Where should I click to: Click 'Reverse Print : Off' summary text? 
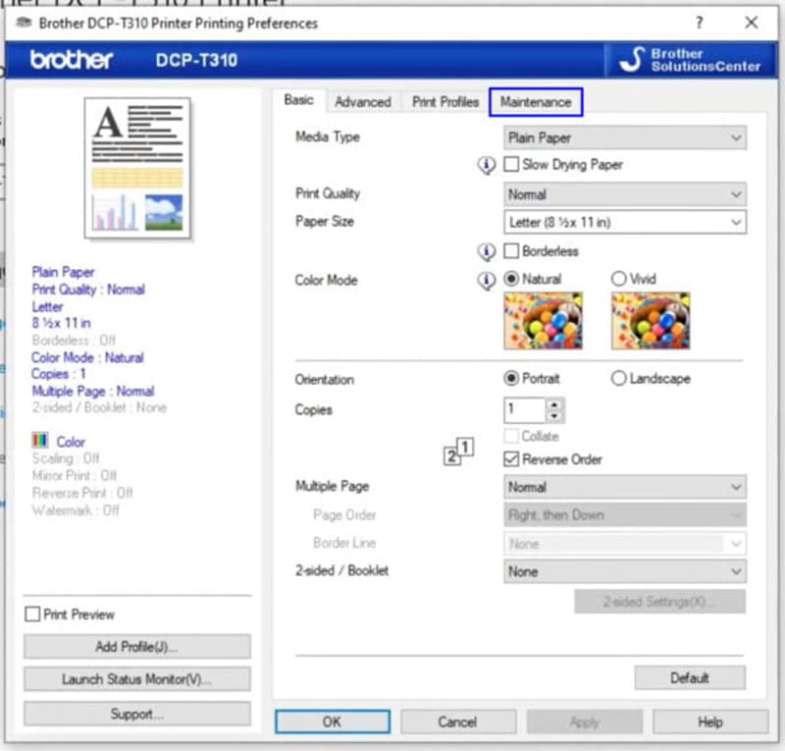pos(82,493)
